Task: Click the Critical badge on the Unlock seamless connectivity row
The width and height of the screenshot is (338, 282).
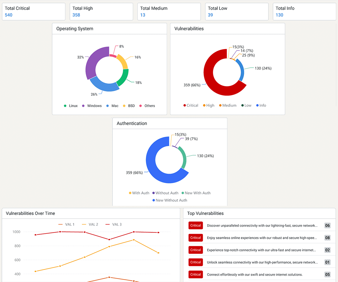Action: [x=195, y=262]
